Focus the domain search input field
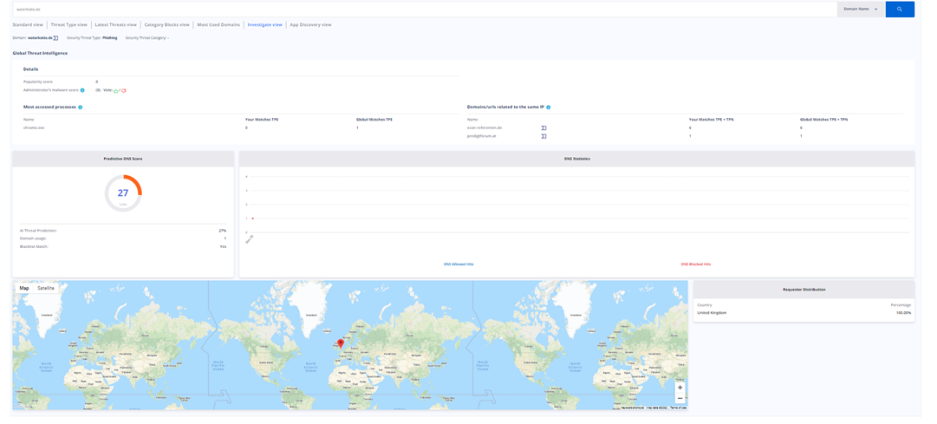Screen dimensions: 937x424 (x=424, y=9)
